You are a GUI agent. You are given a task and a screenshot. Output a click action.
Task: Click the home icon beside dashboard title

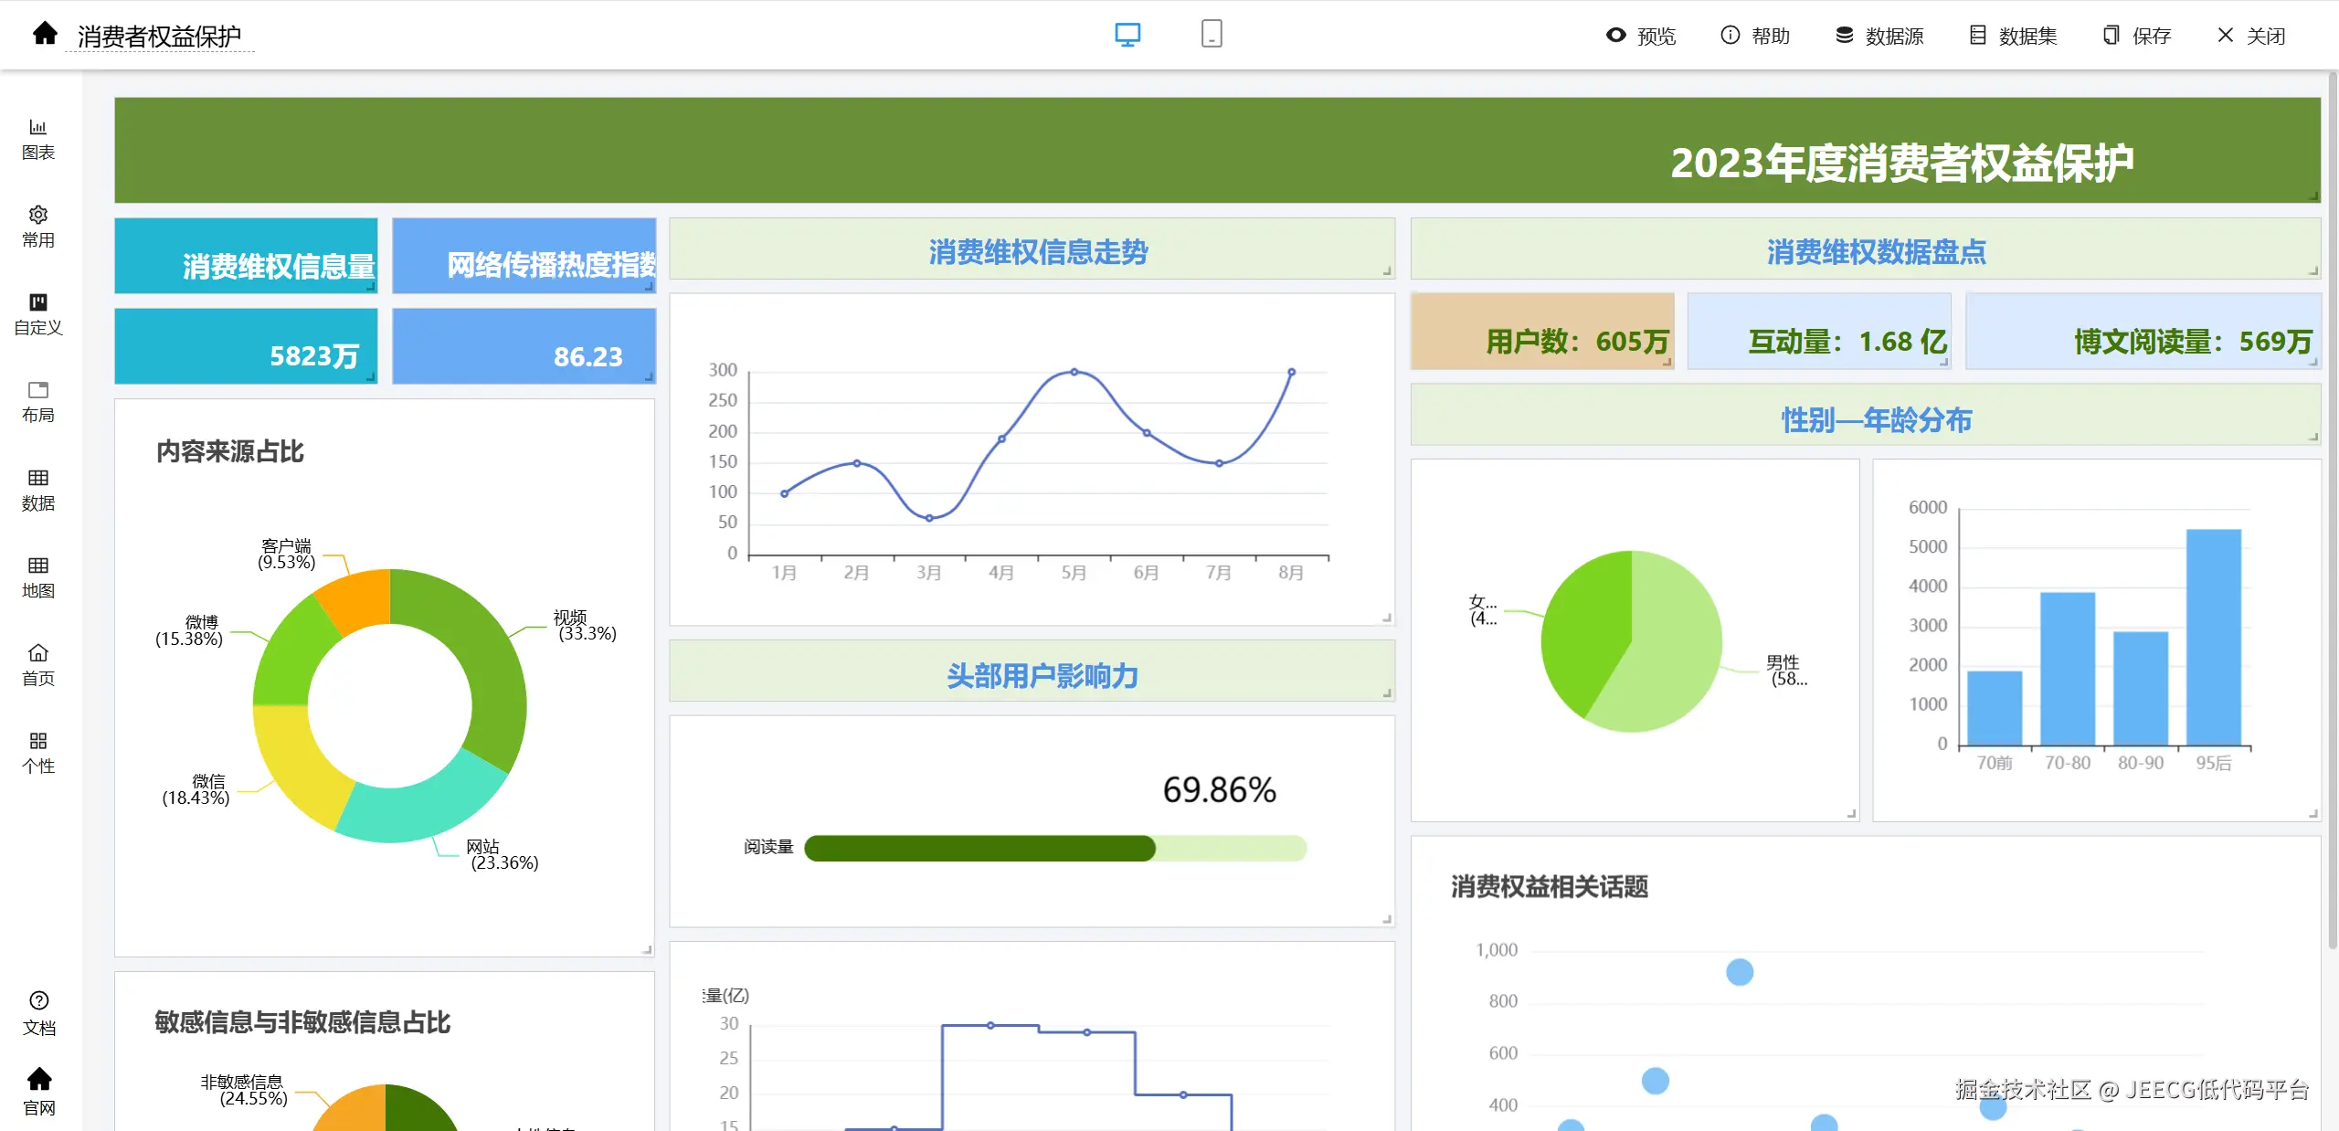click(45, 35)
